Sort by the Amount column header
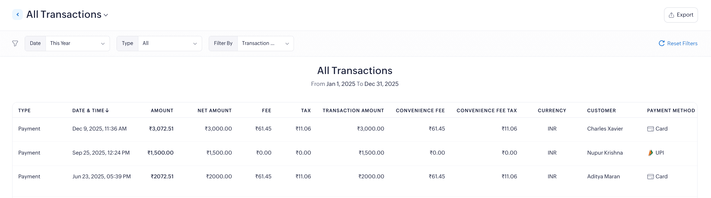The height and width of the screenshot is (198, 711). tap(162, 111)
